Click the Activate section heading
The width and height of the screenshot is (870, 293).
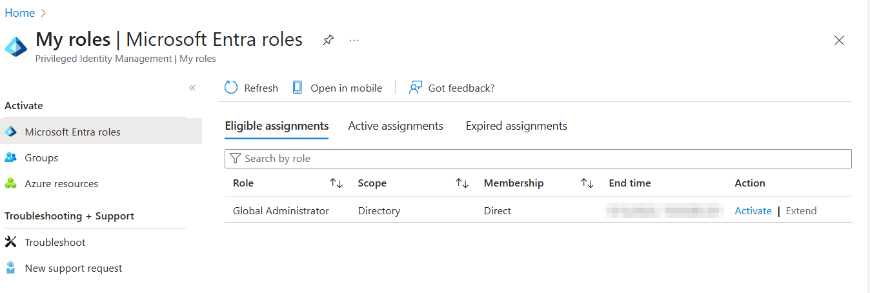pyautogui.click(x=24, y=105)
